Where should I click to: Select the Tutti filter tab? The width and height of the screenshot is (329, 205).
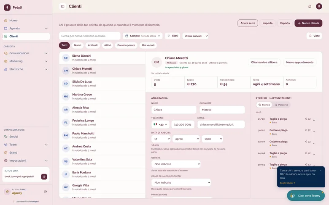[64, 45]
